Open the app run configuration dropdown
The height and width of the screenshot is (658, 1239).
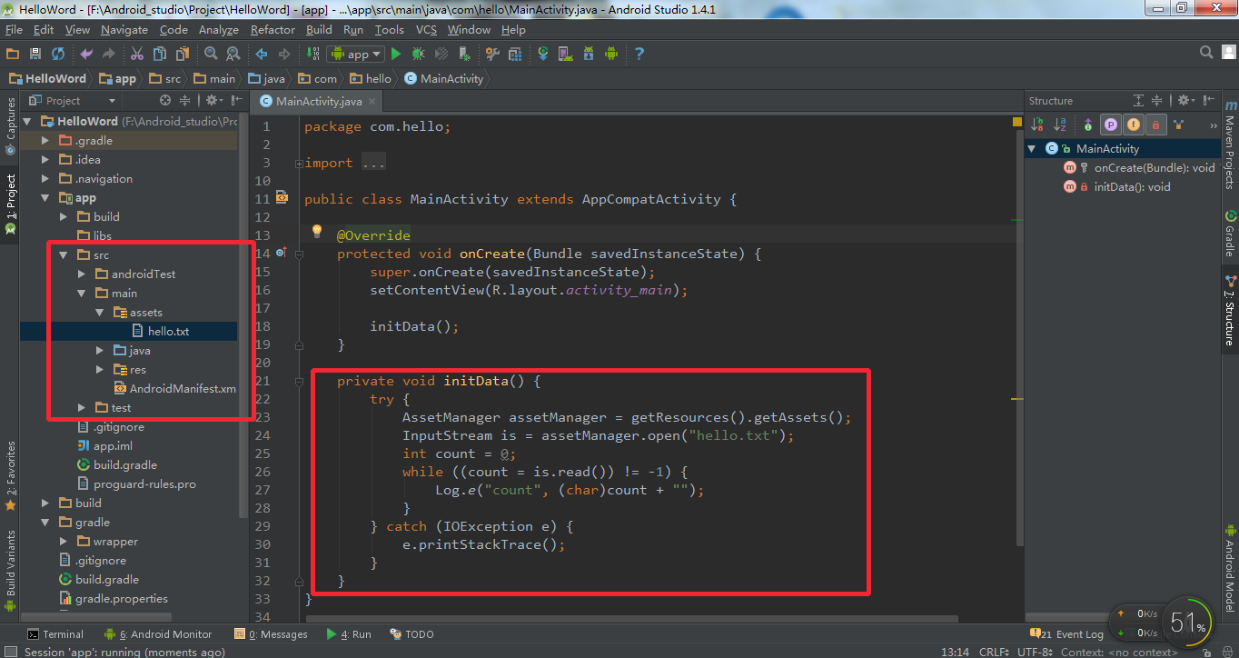[356, 55]
